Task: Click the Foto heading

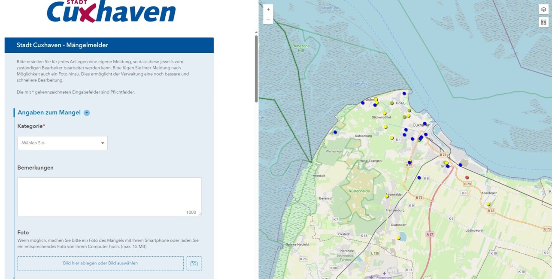Action: tap(23, 233)
